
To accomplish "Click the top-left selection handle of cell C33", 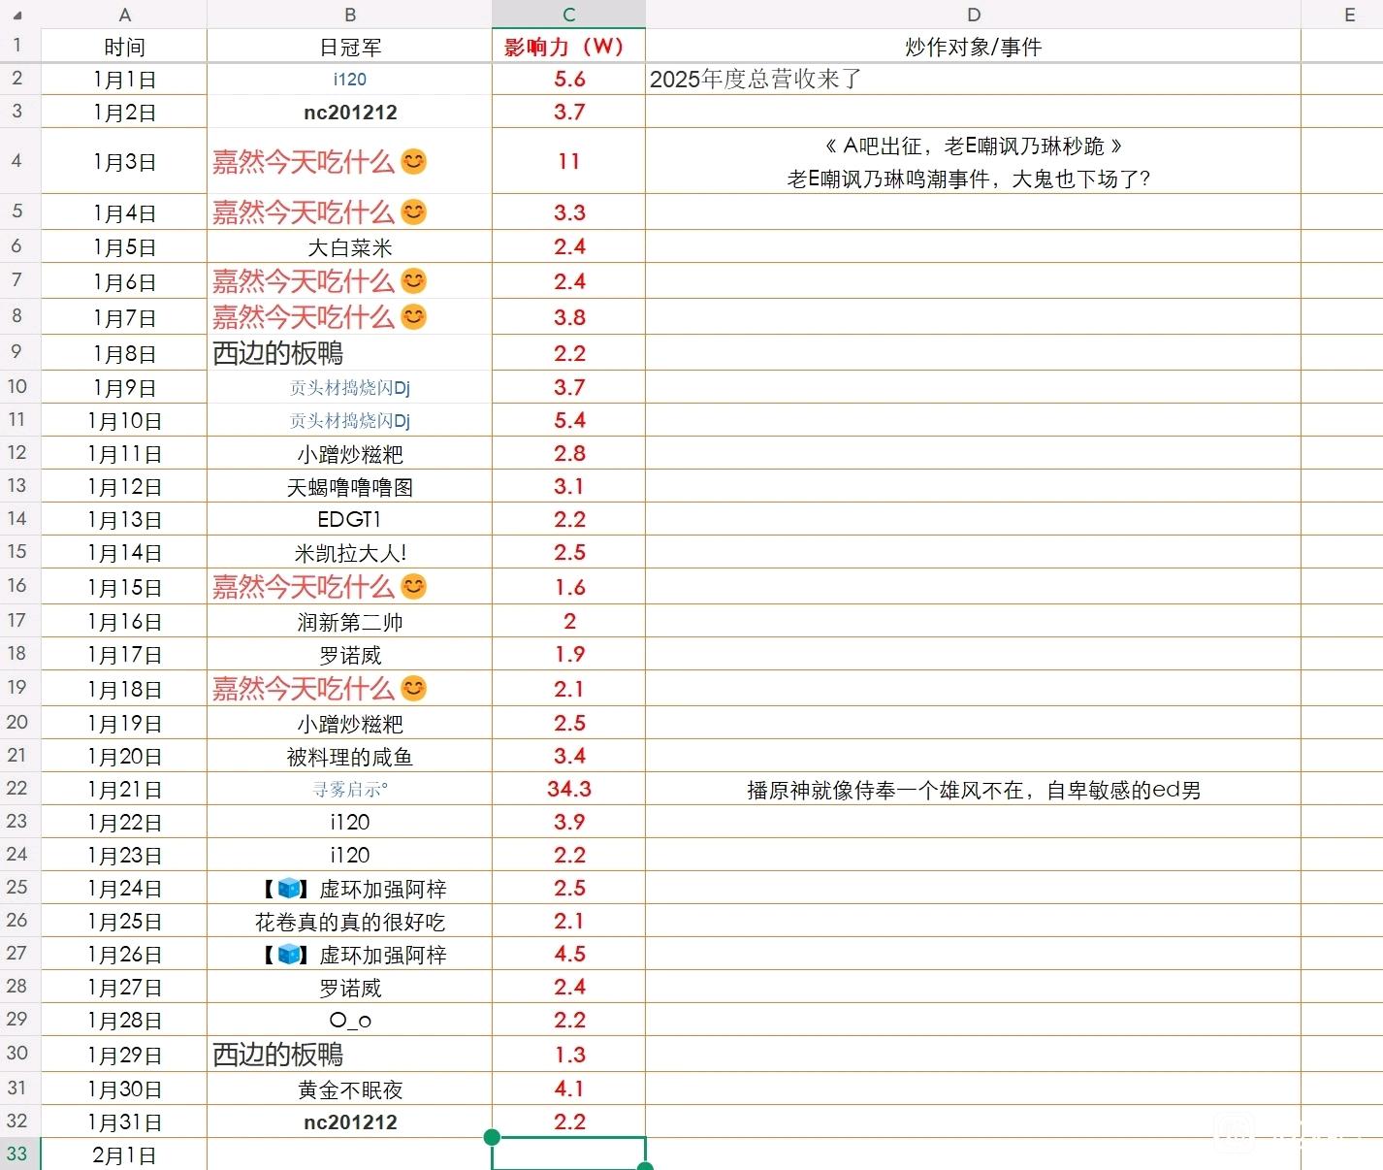I will click(492, 1137).
